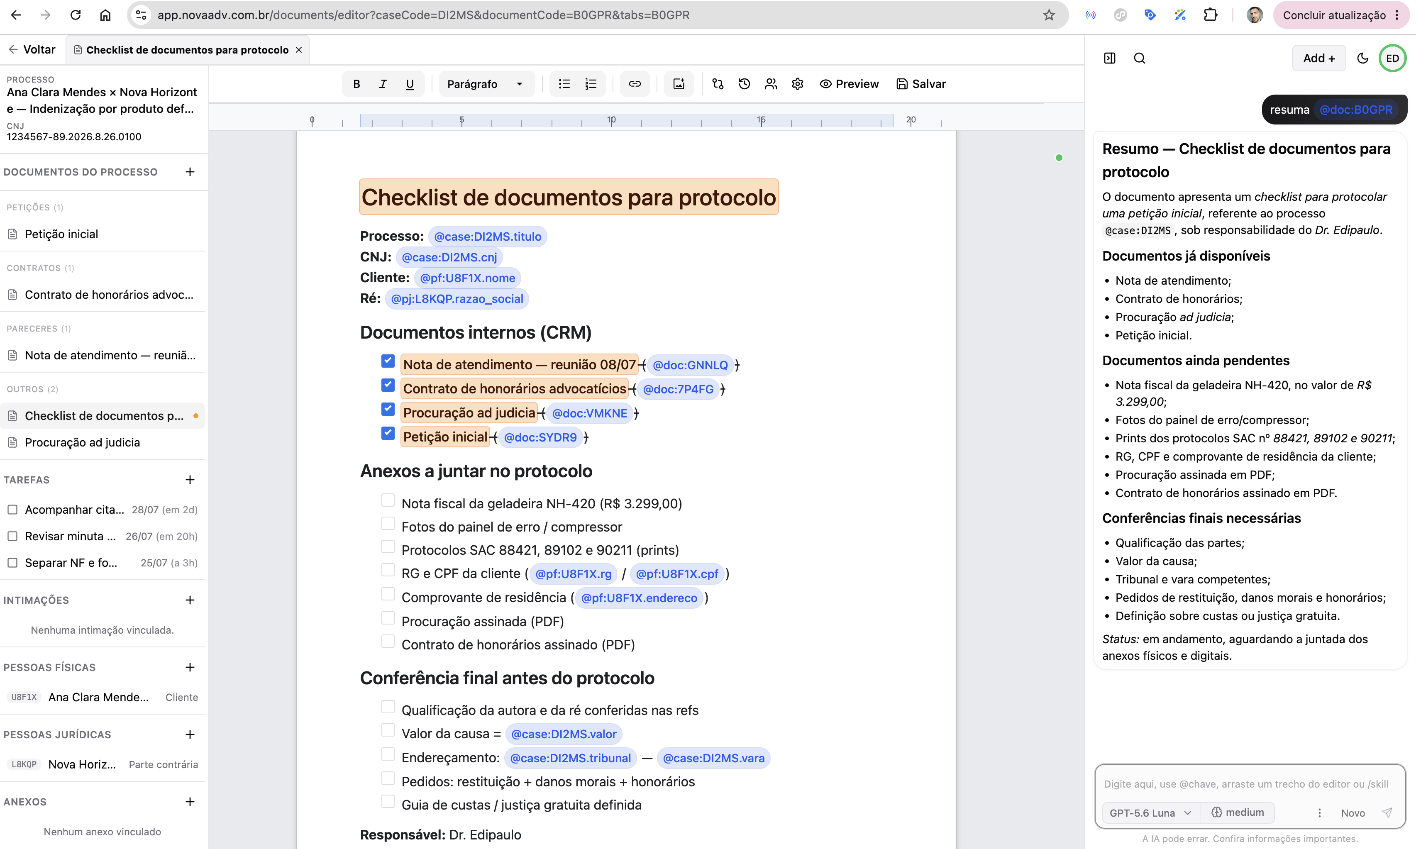Open Petição inicial in the sidebar
This screenshot has height=849, width=1416.
103,234
